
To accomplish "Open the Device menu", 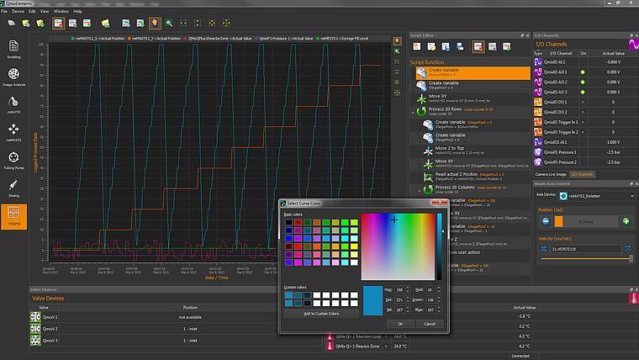I will click(18, 12).
